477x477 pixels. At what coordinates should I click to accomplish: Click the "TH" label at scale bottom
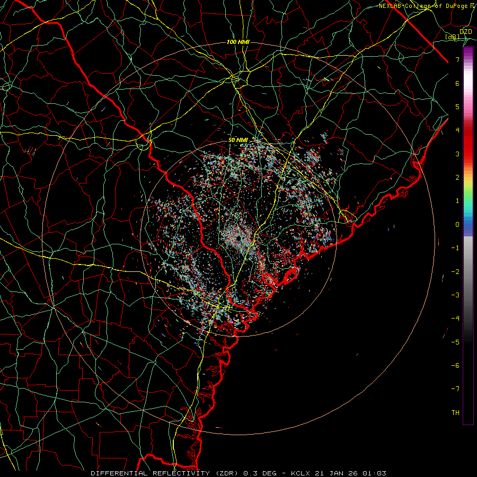click(455, 413)
